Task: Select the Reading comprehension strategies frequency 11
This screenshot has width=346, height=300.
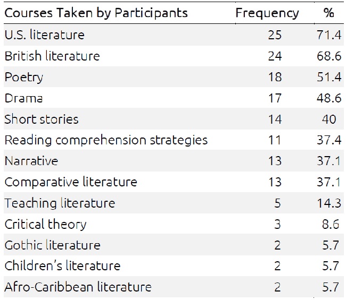Action: (275, 140)
